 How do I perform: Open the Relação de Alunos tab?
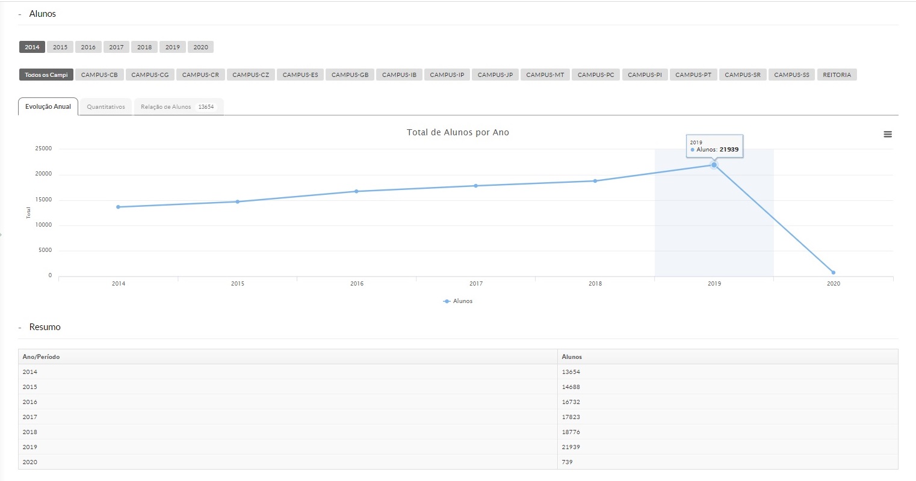(178, 107)
